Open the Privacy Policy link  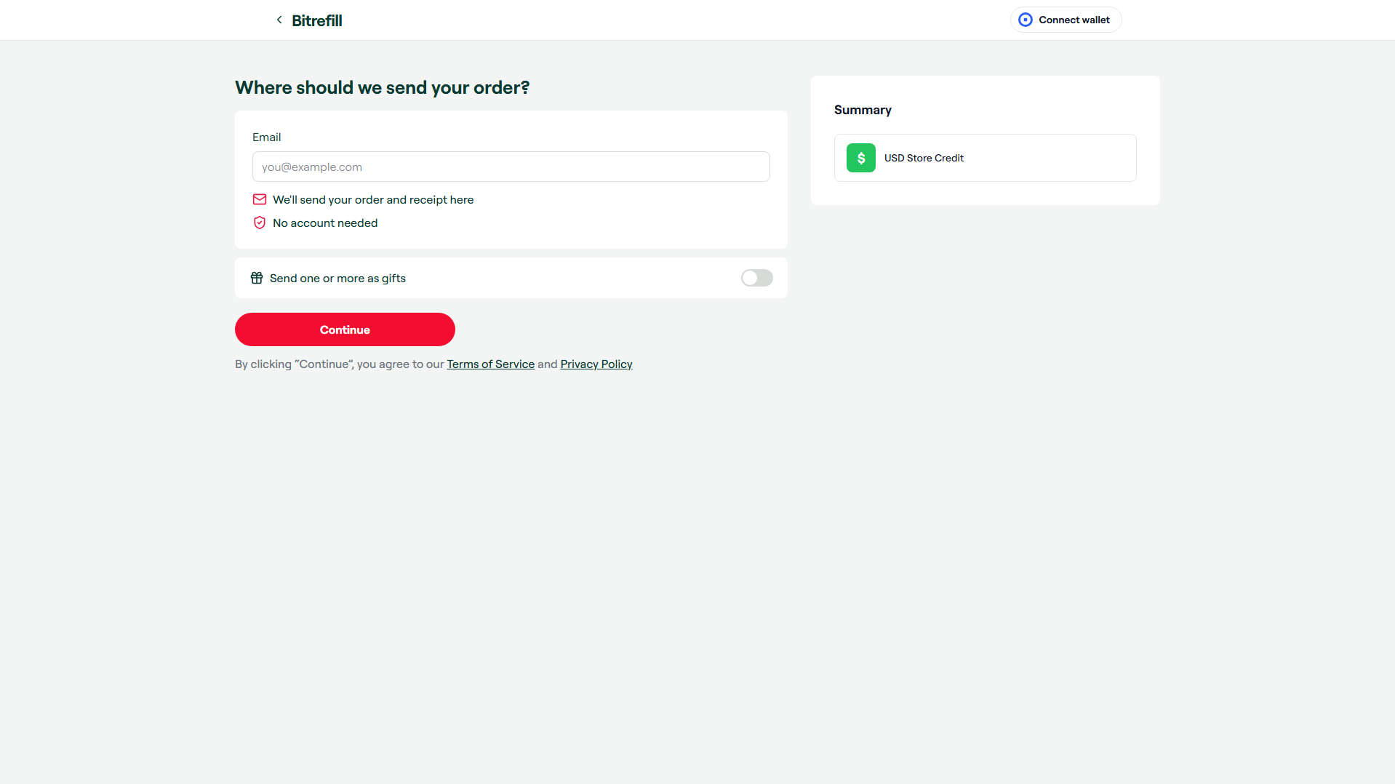[x=596, y=364]
